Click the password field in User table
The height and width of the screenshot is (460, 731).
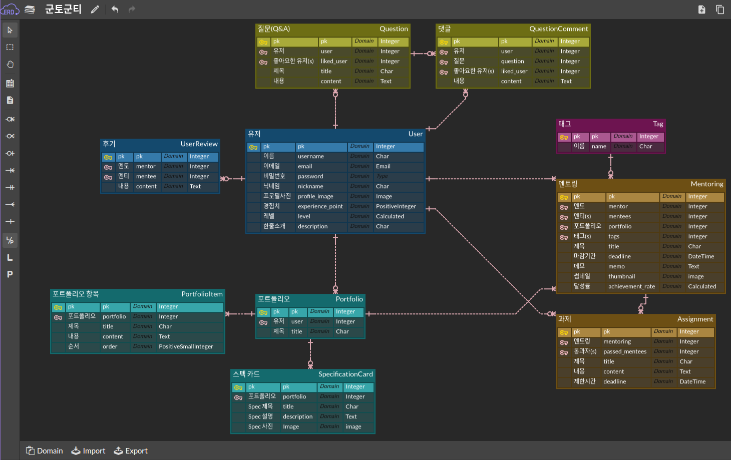click(310, 177)
